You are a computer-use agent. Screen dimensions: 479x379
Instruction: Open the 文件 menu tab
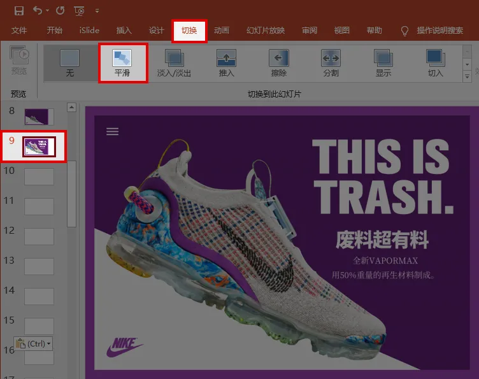(19, 30)
